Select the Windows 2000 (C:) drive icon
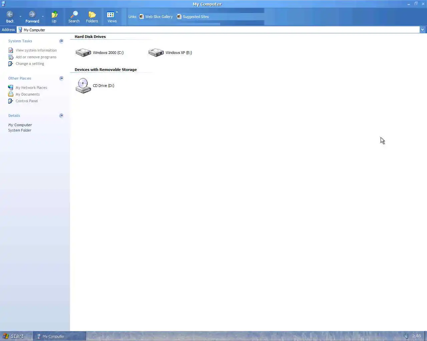 [x=83, y=53]
